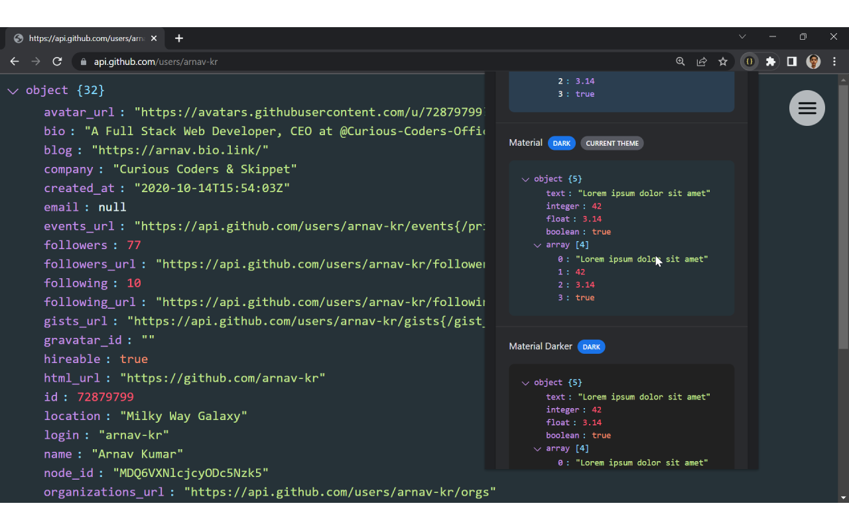Open the Chrome three-dot menu
The height and width of the screenshot is (530, 849).
tap(834, 61)
